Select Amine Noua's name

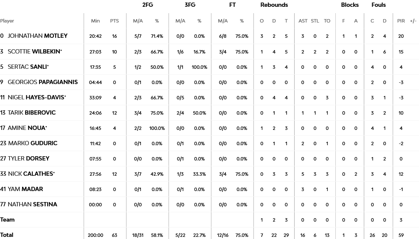pos(27,128)
